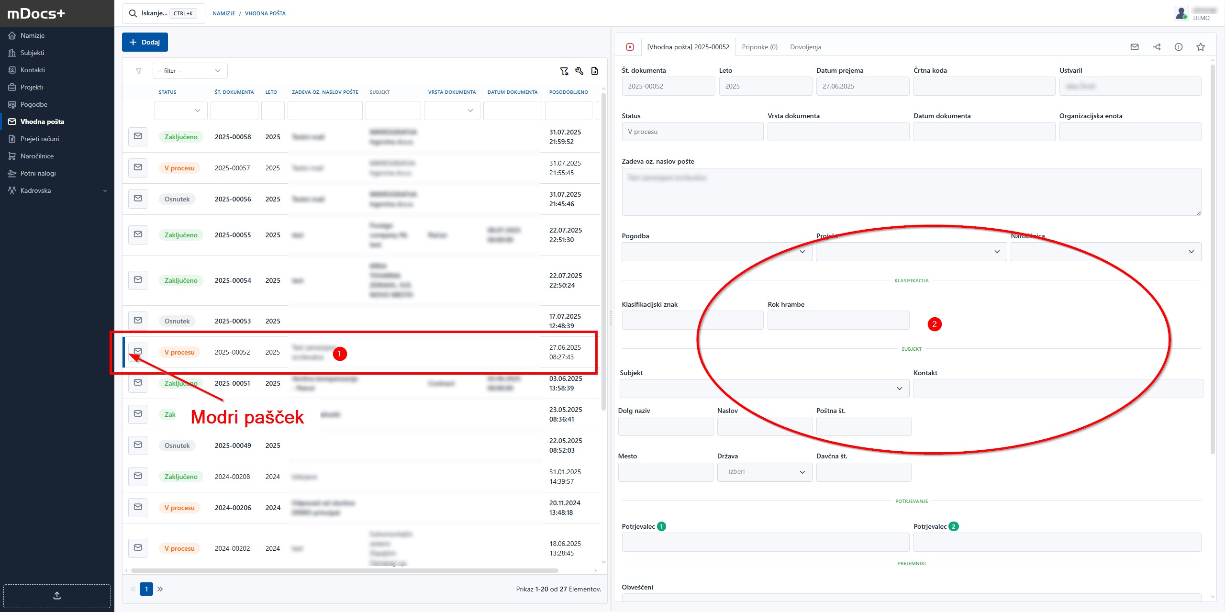Open the mail icon for row 2025-00058

point(138,136)
